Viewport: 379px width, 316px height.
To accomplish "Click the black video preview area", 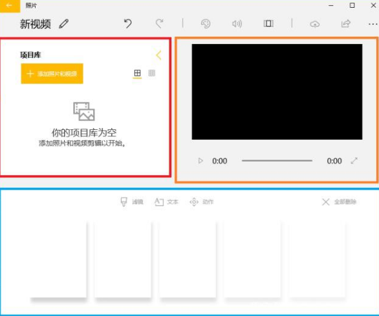I will click(277, 92).
